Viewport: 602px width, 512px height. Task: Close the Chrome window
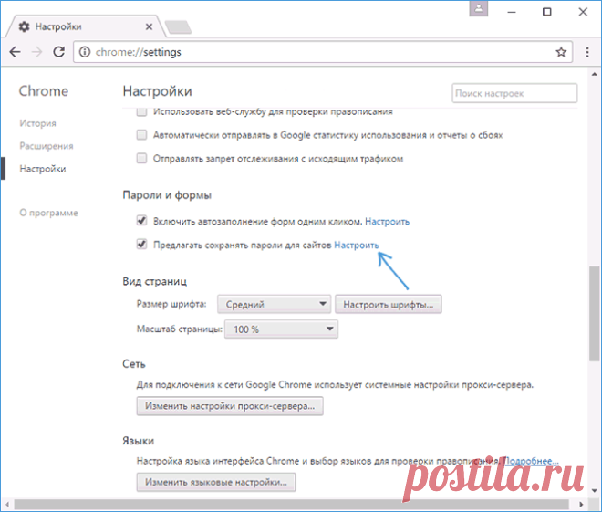click(583, 12)
